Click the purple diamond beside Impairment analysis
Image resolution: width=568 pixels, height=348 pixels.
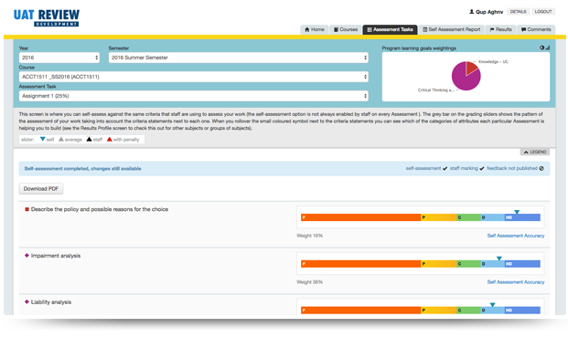(x=27, y=256)
